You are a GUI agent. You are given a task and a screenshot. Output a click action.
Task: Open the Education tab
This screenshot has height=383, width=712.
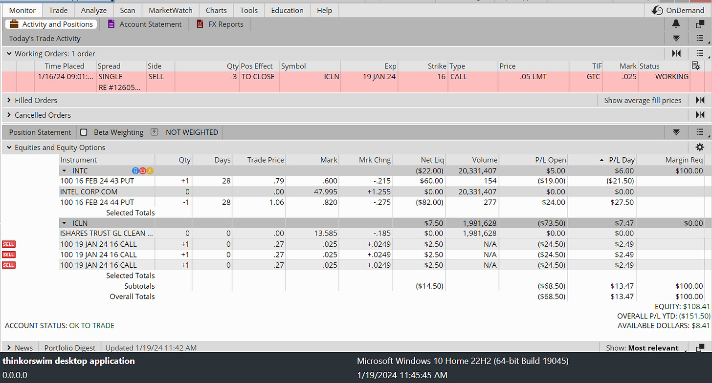click(288, 10)
